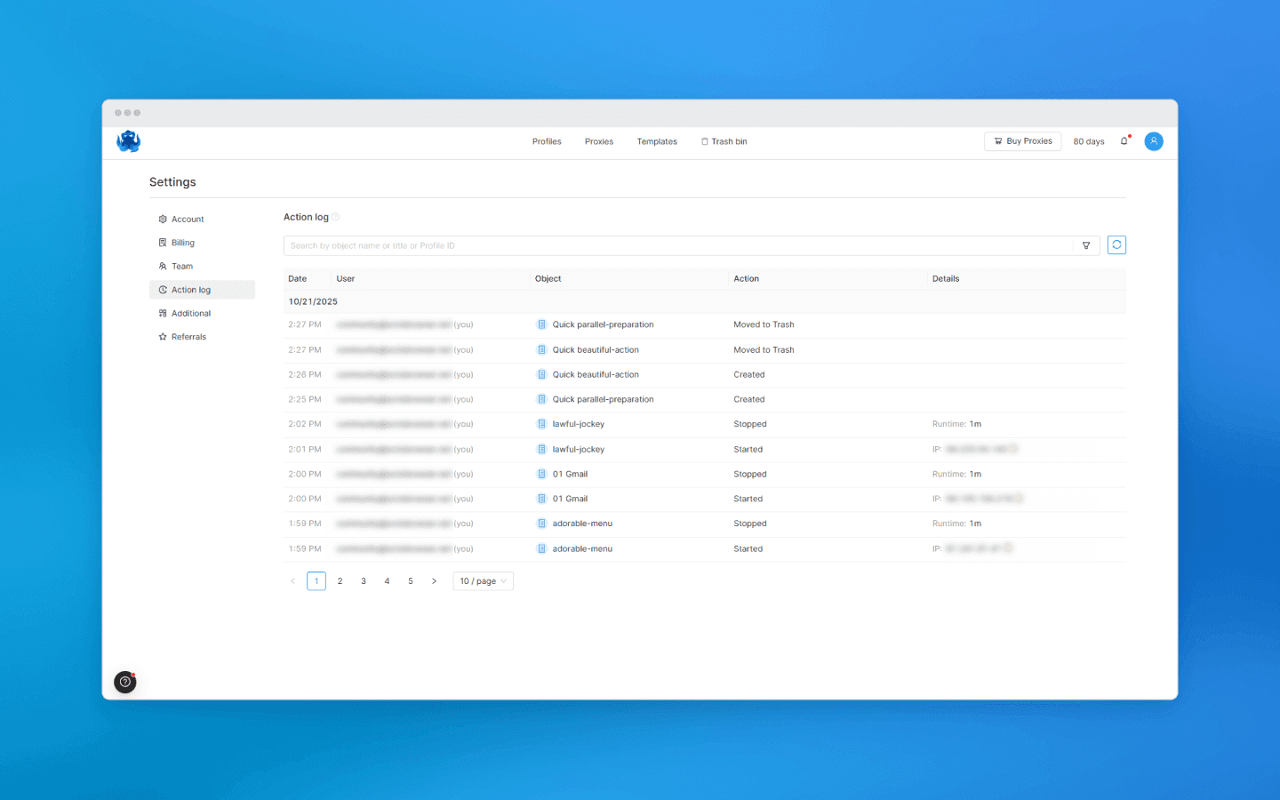
Task: Click profile icon of lawful-jockey Stopped row
Action: pos(541,424)
